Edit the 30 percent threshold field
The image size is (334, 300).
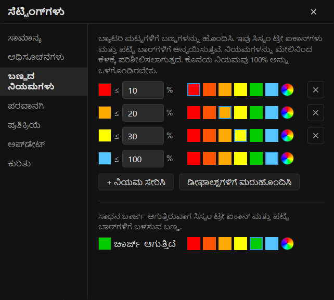click(x=143, y=136)
